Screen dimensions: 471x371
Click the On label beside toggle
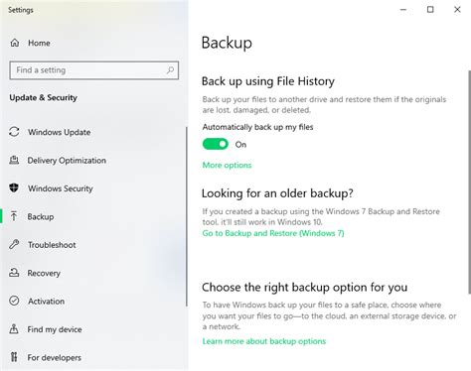240,145
